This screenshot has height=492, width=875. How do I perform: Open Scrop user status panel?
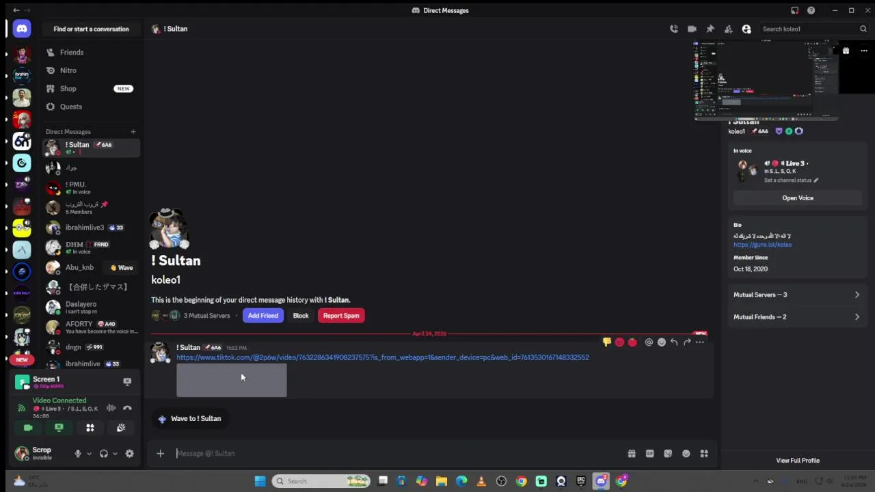(41, 453)
